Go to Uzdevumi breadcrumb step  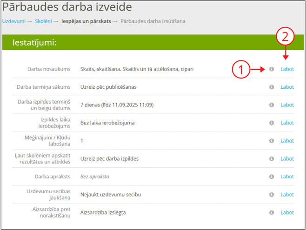(x=13, y=21)
